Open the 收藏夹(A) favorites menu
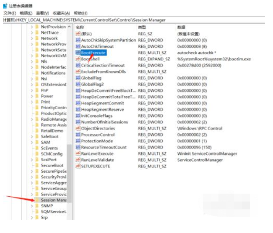Screen dimensions: 273x233 click(x=61, y=13)
